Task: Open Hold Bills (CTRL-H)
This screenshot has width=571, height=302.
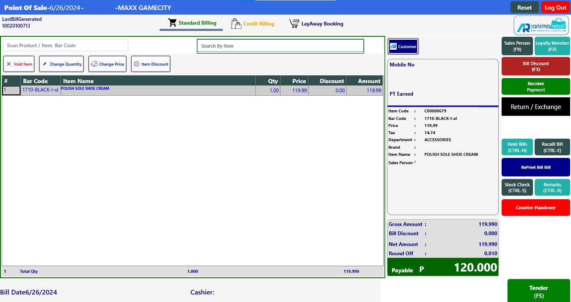Action: [517, 147]
